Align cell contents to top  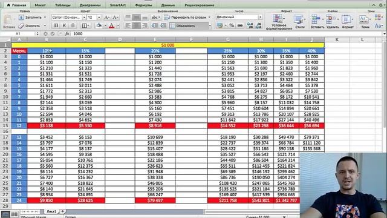(128, 17)
